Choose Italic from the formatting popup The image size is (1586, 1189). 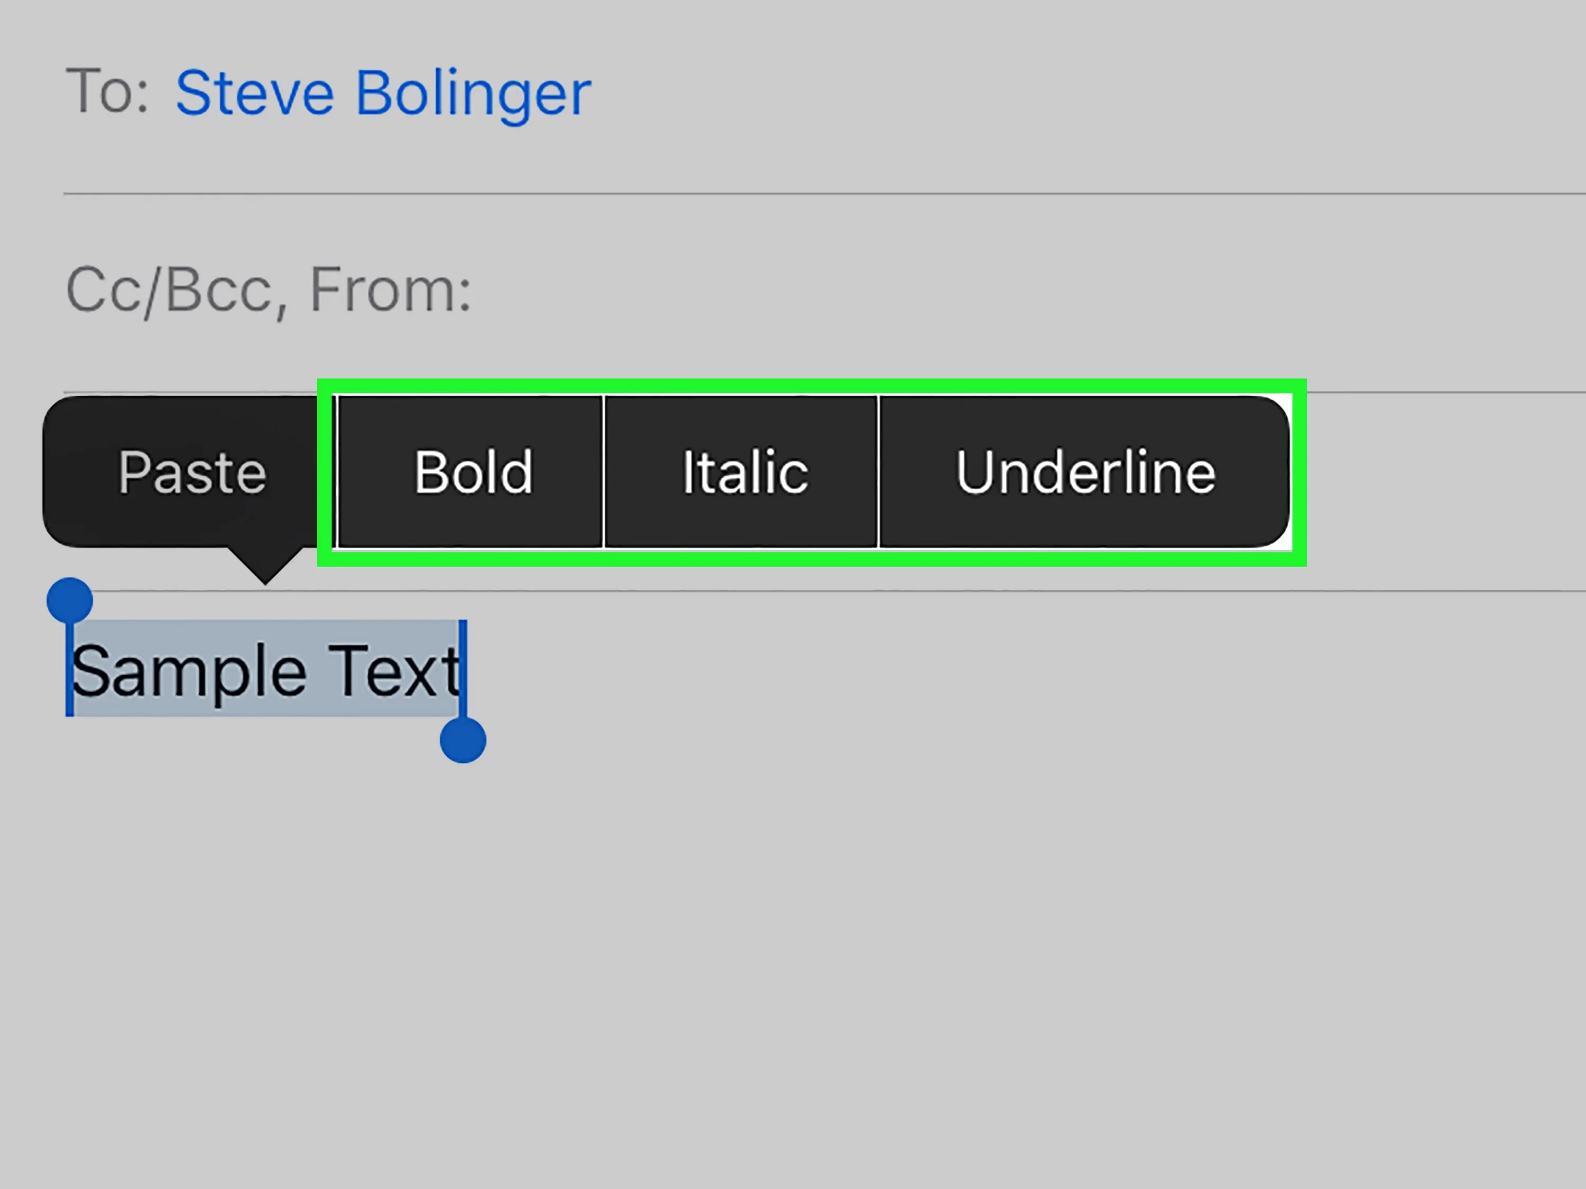click(x=744, y=472)
